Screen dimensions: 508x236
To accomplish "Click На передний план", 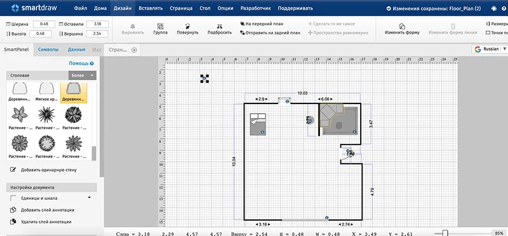I will tap(262, 24).
